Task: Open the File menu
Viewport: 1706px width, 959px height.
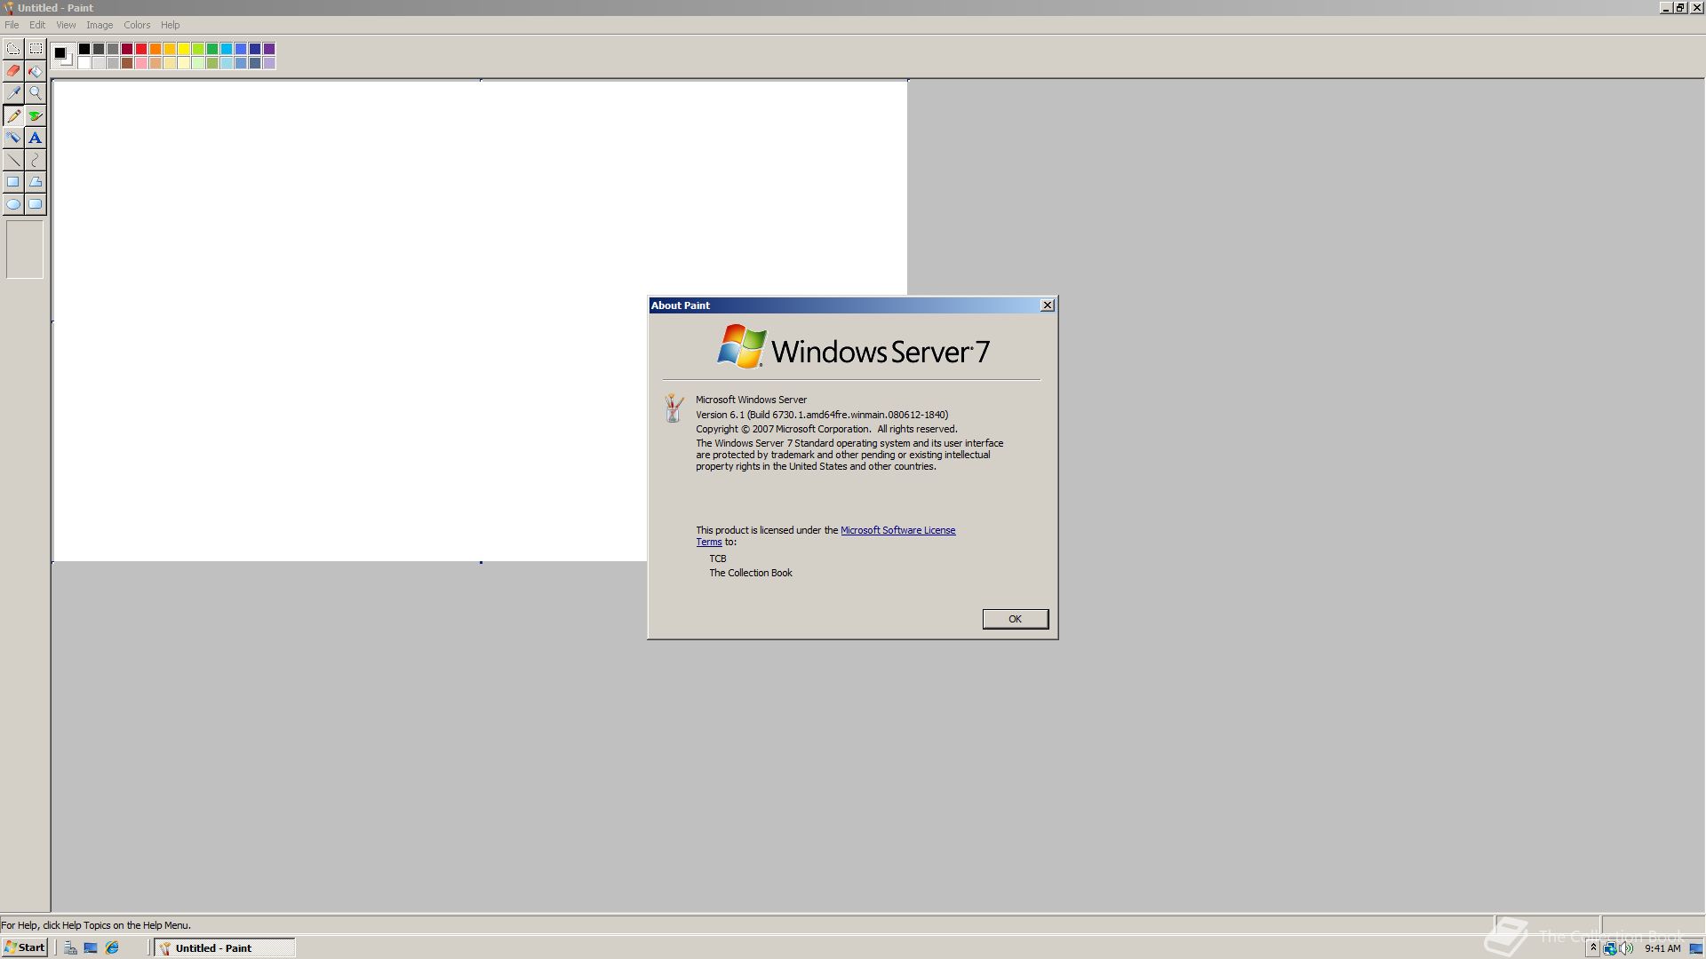Action: pyautogui.click(x=12, y=25)
